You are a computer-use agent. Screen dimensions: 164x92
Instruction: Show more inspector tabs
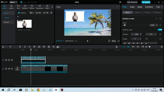pos(162,7)
